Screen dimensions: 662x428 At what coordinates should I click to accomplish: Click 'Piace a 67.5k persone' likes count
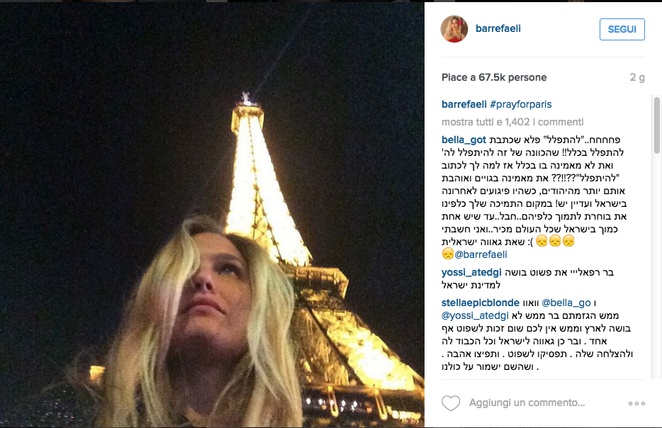coord(494,77)
